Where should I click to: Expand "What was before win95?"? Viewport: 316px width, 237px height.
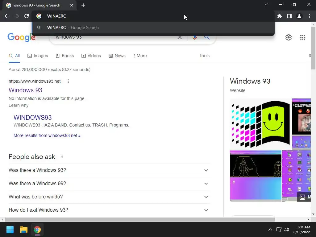(x=109, y=197)
